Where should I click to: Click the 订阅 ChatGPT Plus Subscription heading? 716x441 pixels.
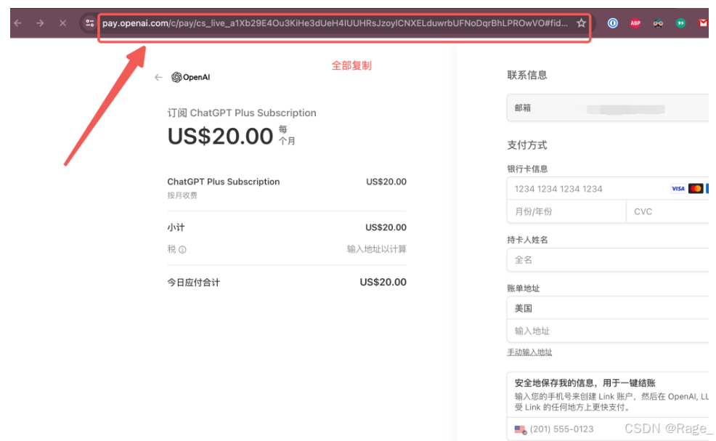click(x=242, y=113)
